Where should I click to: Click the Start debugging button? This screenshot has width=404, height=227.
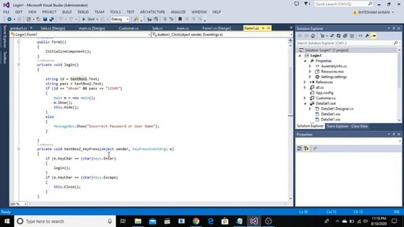point(88,20)
